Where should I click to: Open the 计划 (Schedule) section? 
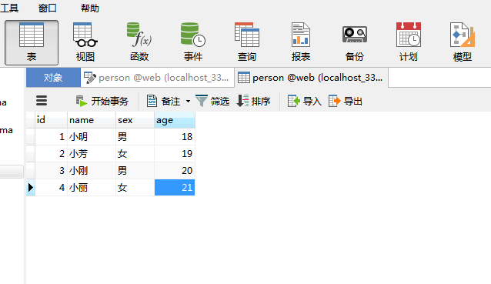409,42
